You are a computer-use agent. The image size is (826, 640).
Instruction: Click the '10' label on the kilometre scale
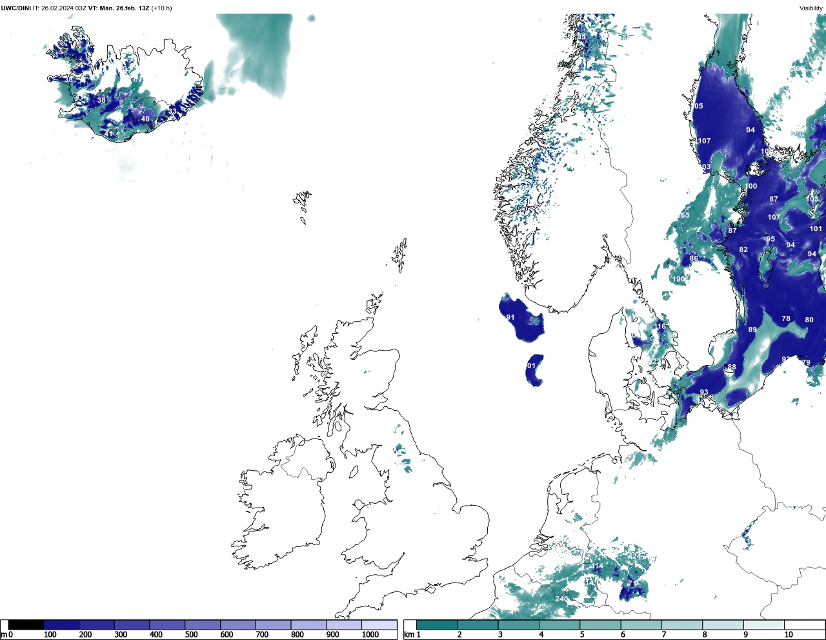pos(789,635)
